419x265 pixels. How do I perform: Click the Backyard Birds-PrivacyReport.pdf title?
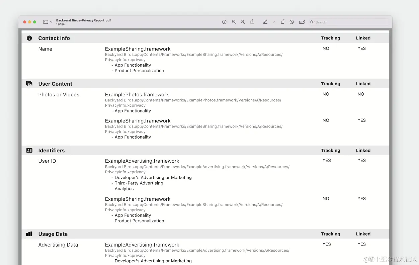point(83,20)
